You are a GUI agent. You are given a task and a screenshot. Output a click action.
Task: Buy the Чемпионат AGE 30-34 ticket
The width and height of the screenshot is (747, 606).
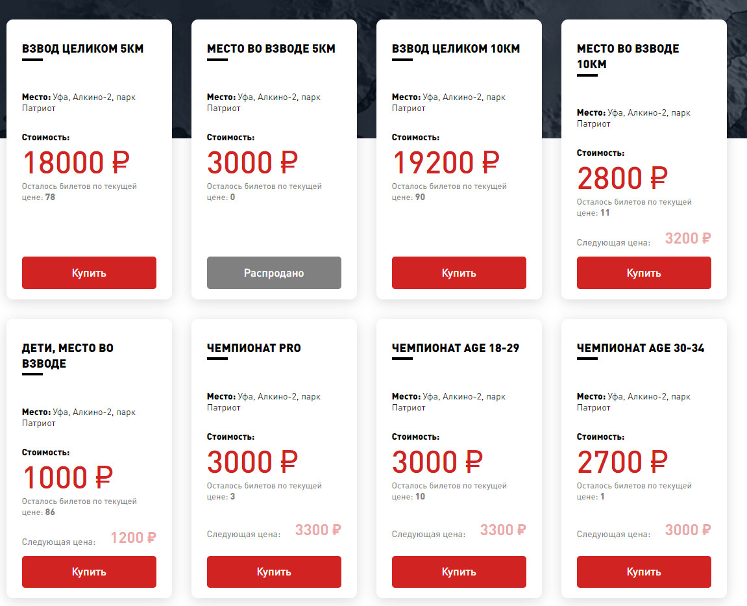(644, 572)
